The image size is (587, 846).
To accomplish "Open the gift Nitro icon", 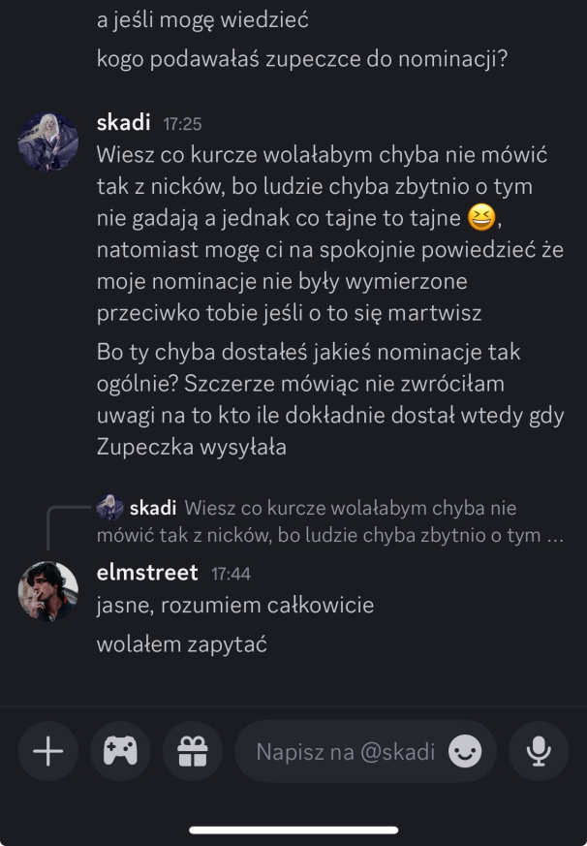I will click(193, 751).
